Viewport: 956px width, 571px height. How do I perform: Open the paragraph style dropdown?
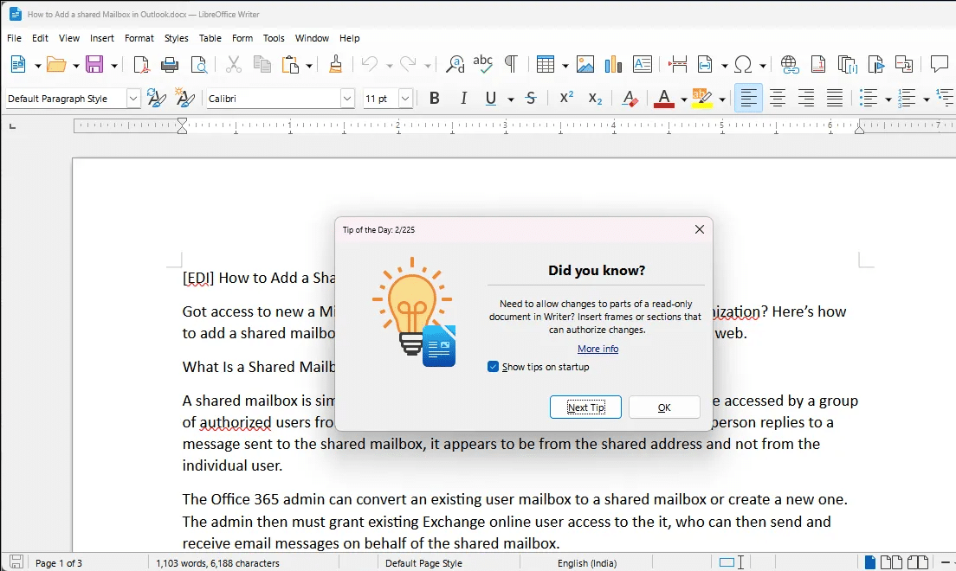pos(132,98)
